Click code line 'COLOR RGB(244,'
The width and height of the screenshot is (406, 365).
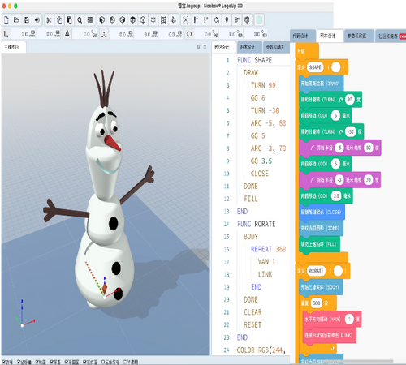click(261, 350)
